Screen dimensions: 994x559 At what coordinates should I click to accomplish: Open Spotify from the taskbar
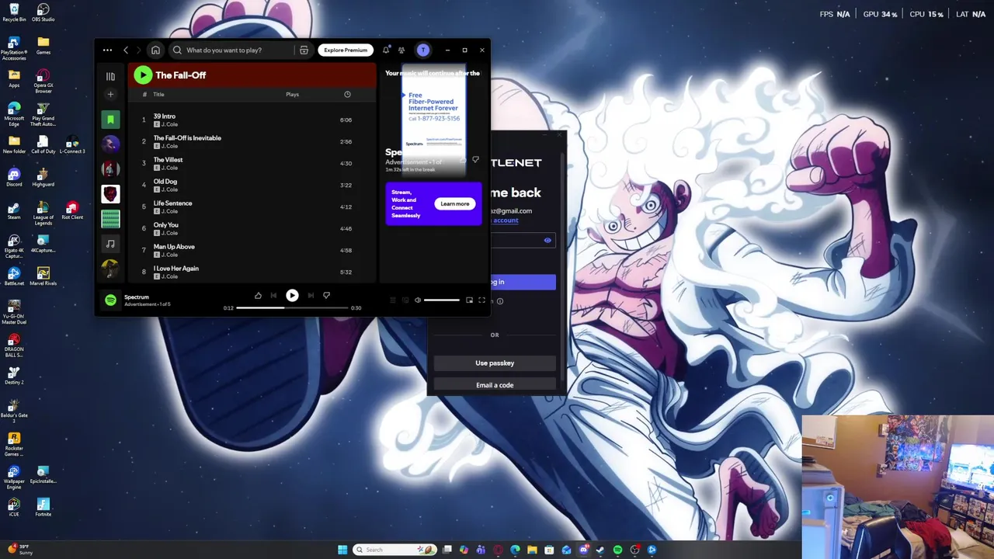click(617, 550)
